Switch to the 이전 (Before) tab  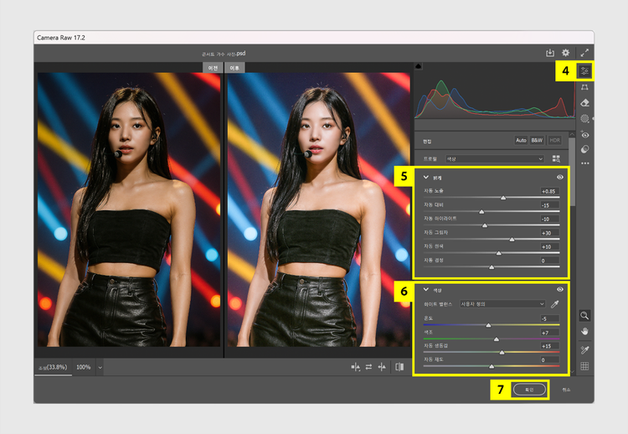pyautogui.click(x=213, y=68)
